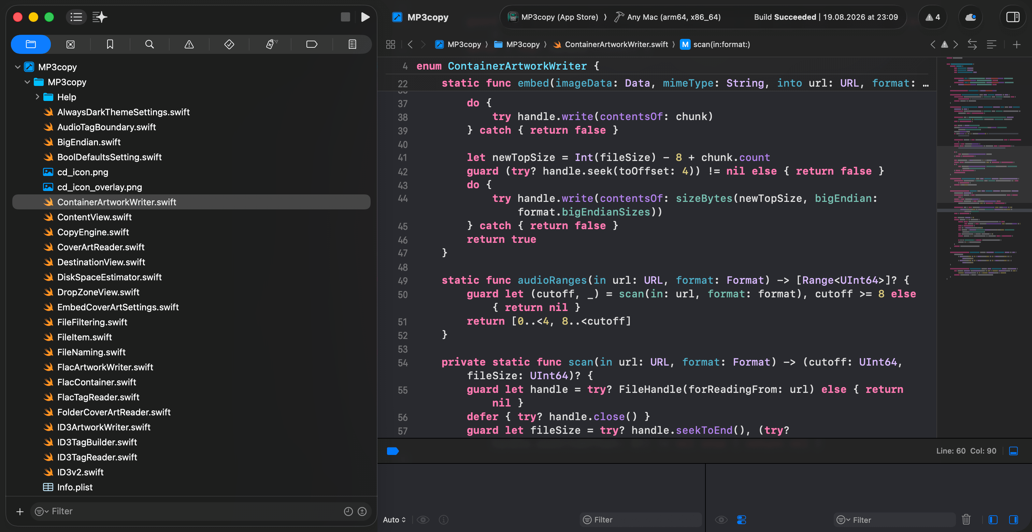The height and width of the screenshot is (532, 1032).
Task: Add a new file with the plus button
Action: coord(20,512)
